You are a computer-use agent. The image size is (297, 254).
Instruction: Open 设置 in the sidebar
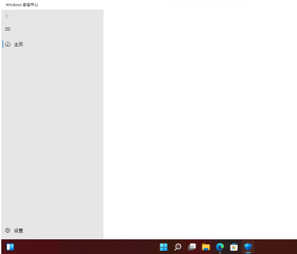pyautogui.click(x=19, y=230)
